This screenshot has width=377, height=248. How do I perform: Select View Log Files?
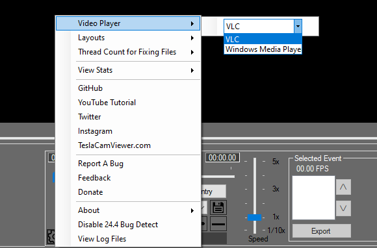click(x=128, y=239)
